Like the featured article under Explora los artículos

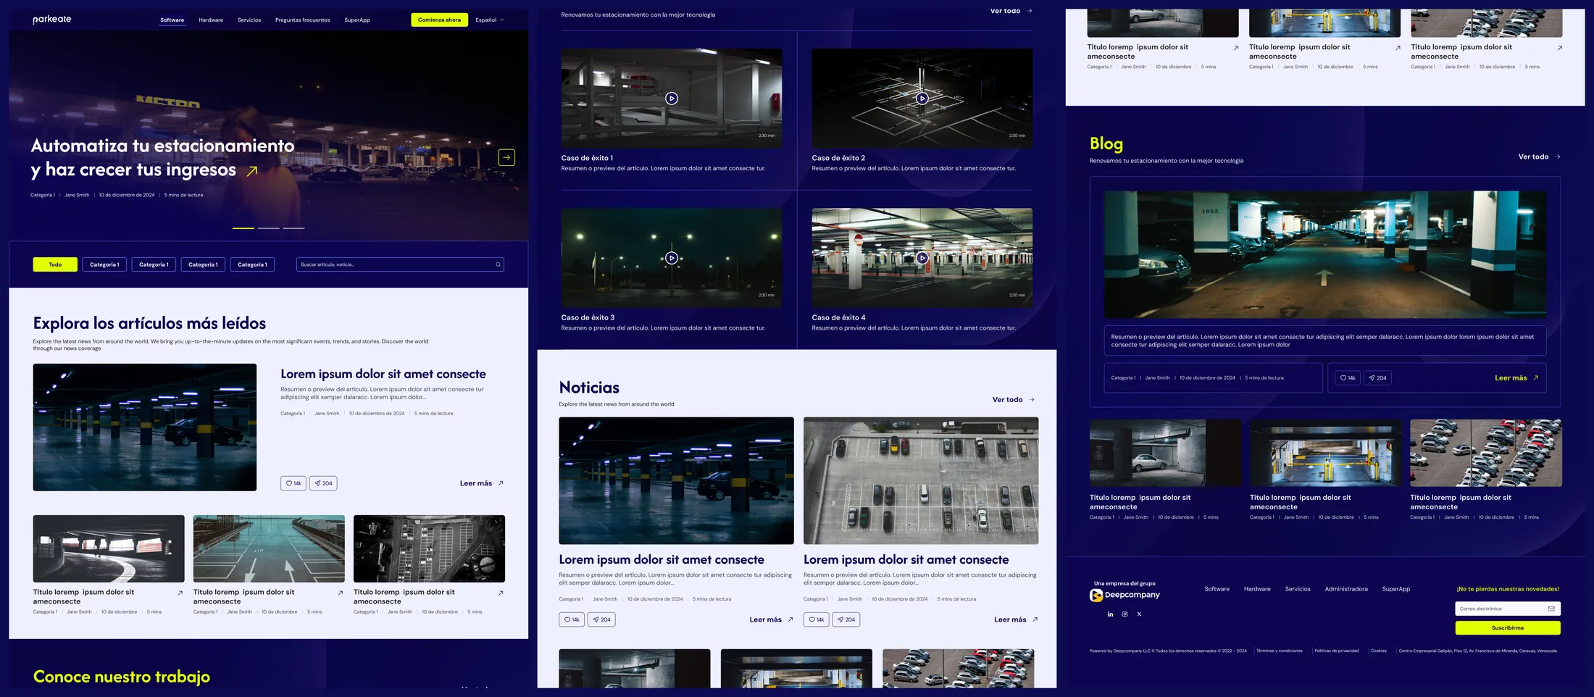(x=293, y=483)
